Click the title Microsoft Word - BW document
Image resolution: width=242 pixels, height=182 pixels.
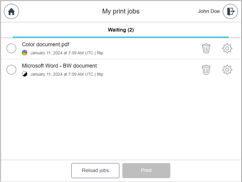(x=59, y=65)
